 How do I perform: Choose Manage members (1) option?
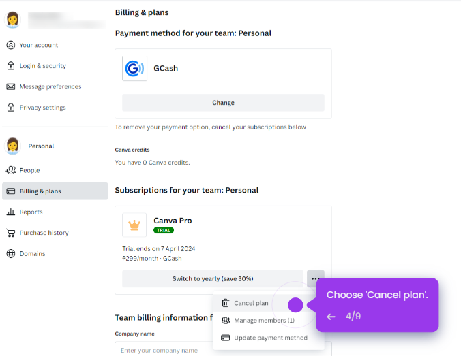[x=264, y=320]
